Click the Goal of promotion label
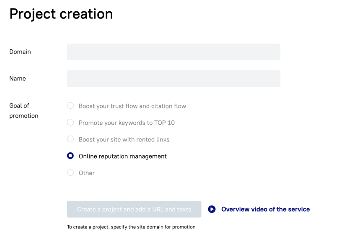The width and height of the screenshot is (344, 236). pos(24,110)
